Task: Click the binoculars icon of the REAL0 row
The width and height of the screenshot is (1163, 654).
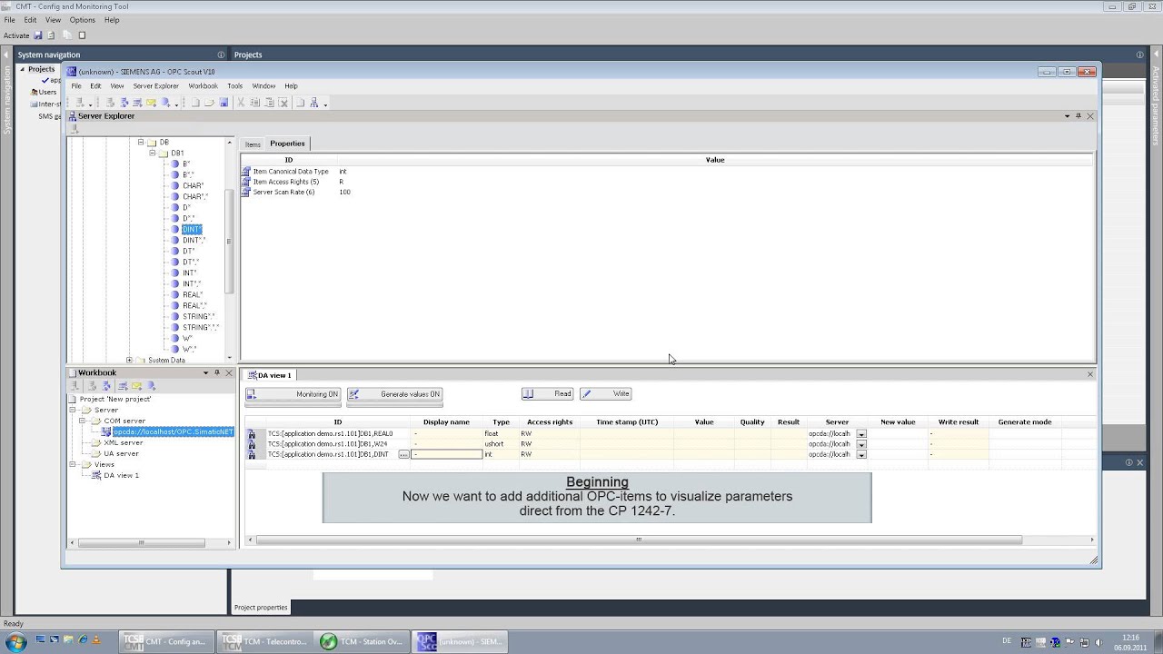Action: (x=252, y=434)
